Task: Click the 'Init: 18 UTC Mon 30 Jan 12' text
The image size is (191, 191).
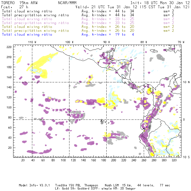Action: (x=160, y=3)
